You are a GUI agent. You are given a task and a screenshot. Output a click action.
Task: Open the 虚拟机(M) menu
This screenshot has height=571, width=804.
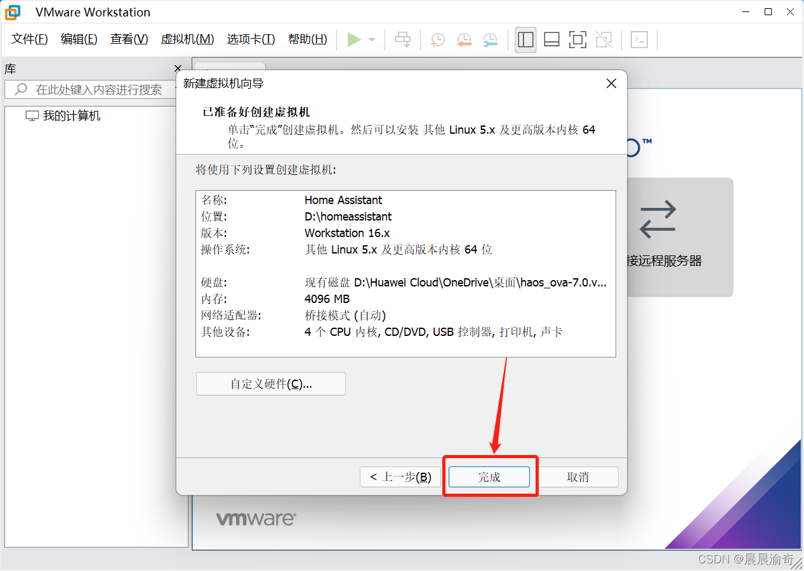pos(187,39)
